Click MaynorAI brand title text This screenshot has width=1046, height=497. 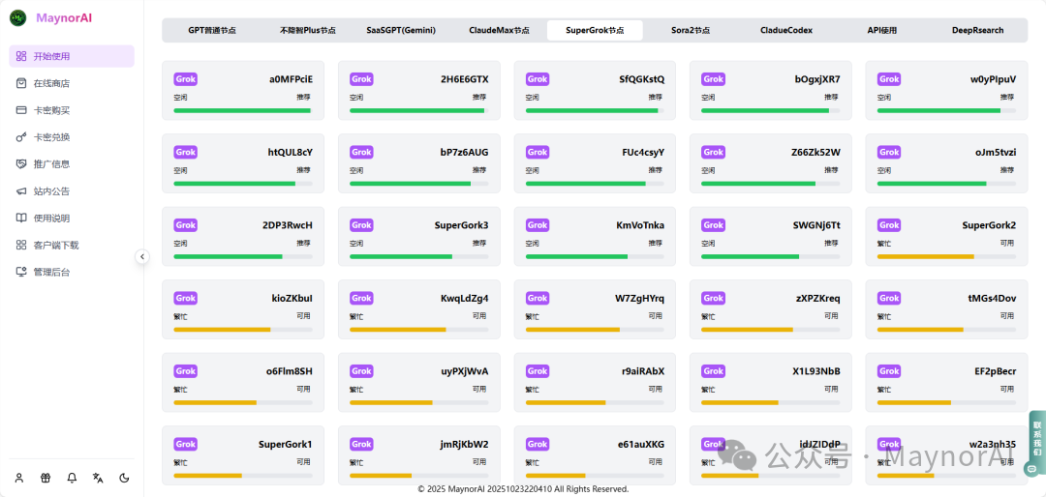[64, 18]
